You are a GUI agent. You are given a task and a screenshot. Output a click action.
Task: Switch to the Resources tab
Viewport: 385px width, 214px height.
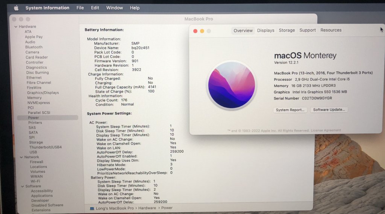coord(331,30)
